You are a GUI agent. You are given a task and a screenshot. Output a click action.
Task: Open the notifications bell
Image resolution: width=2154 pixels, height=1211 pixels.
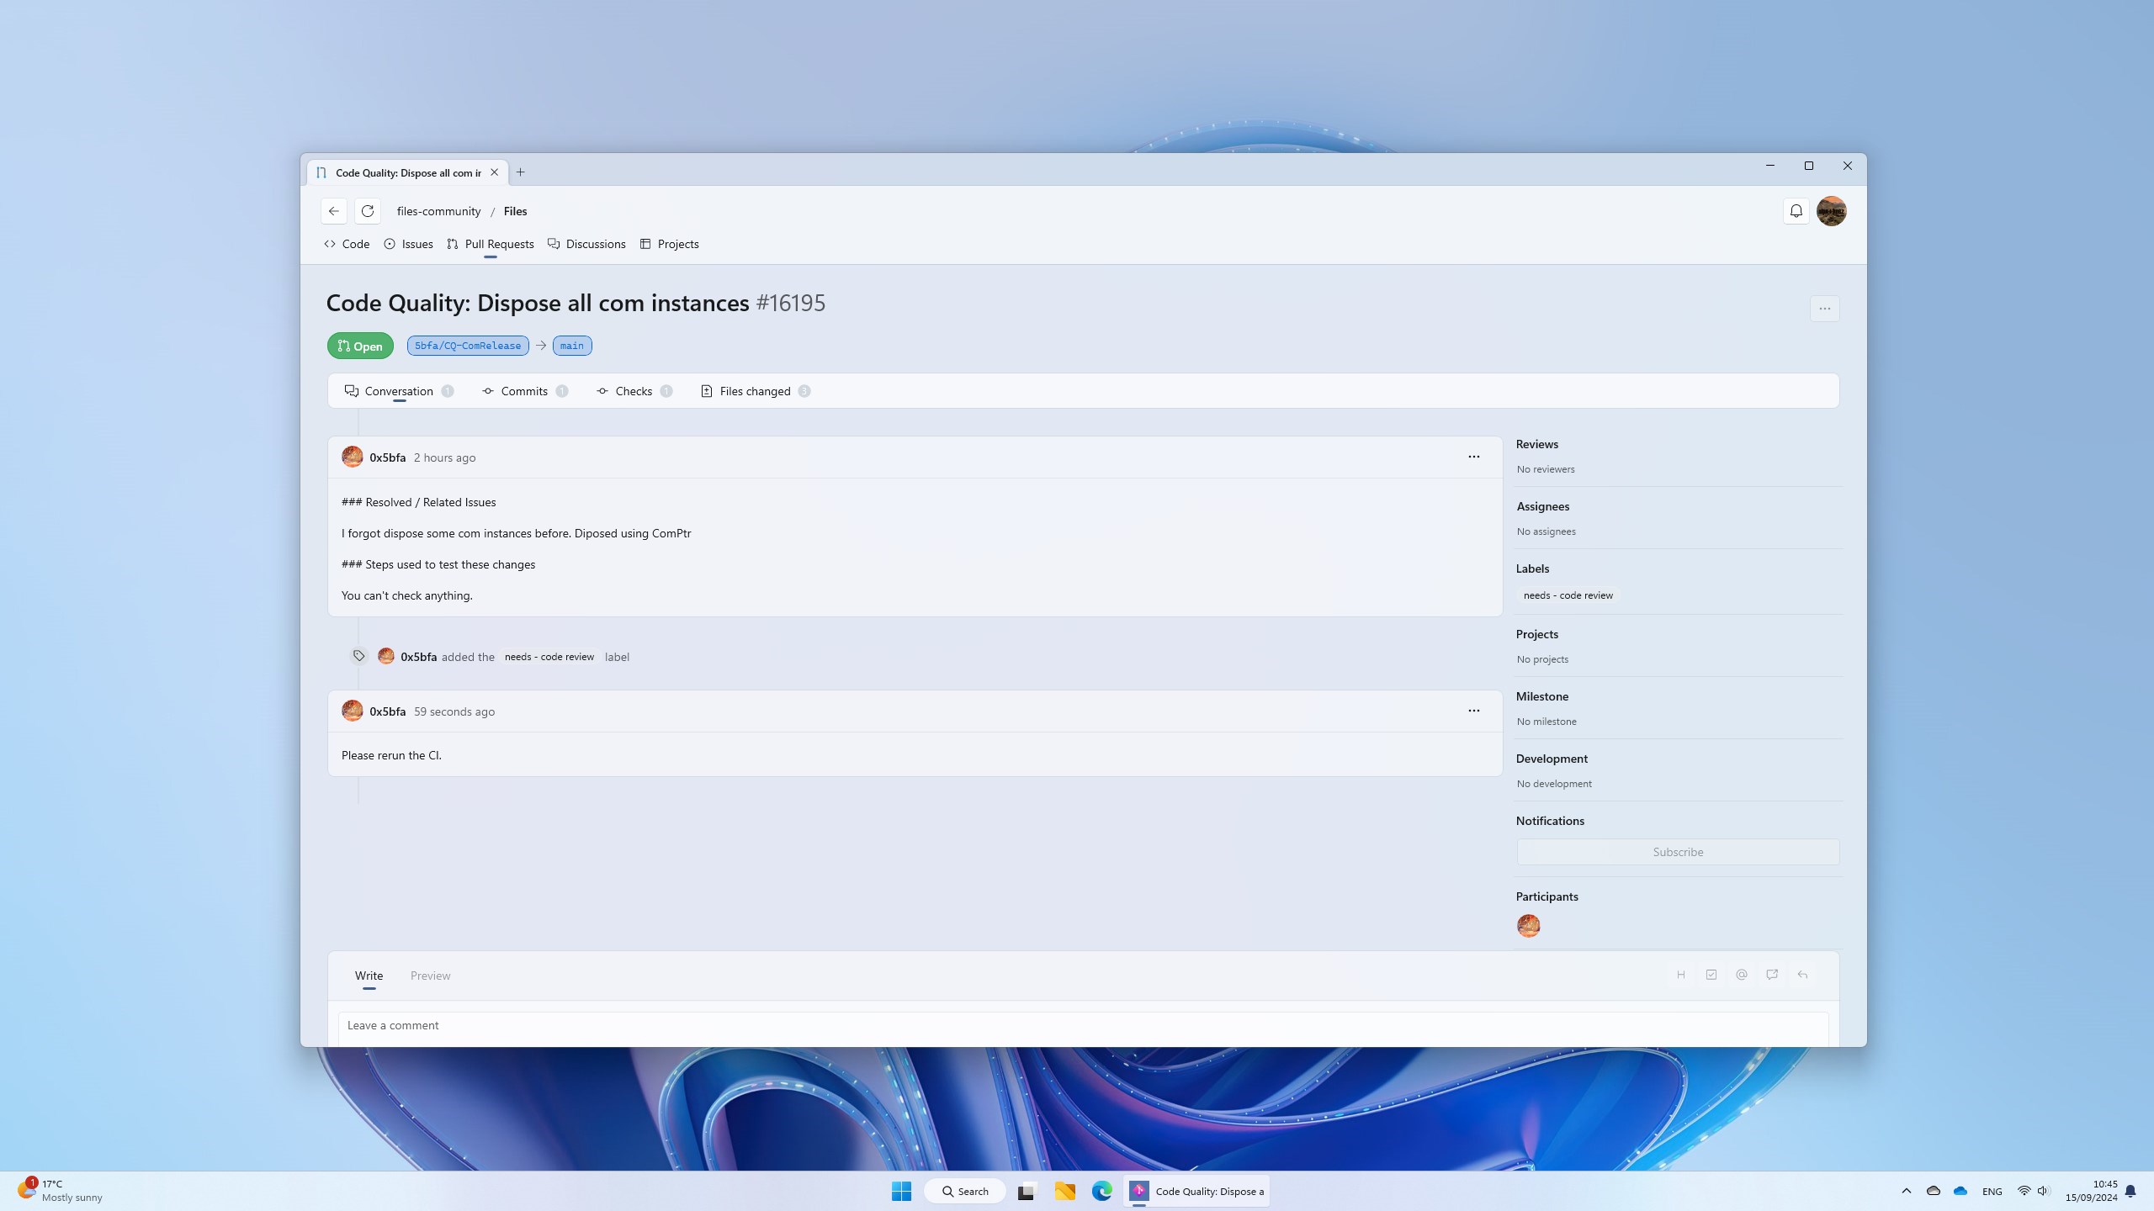click(1796, 211)
